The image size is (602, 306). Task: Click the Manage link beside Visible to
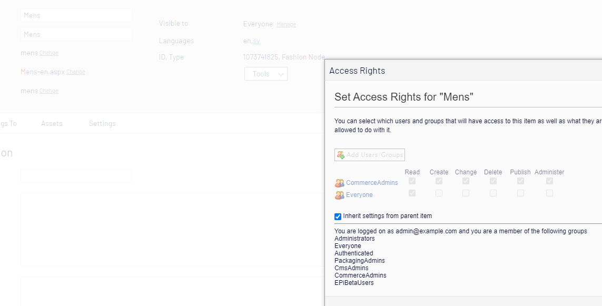tap(286, 25)
